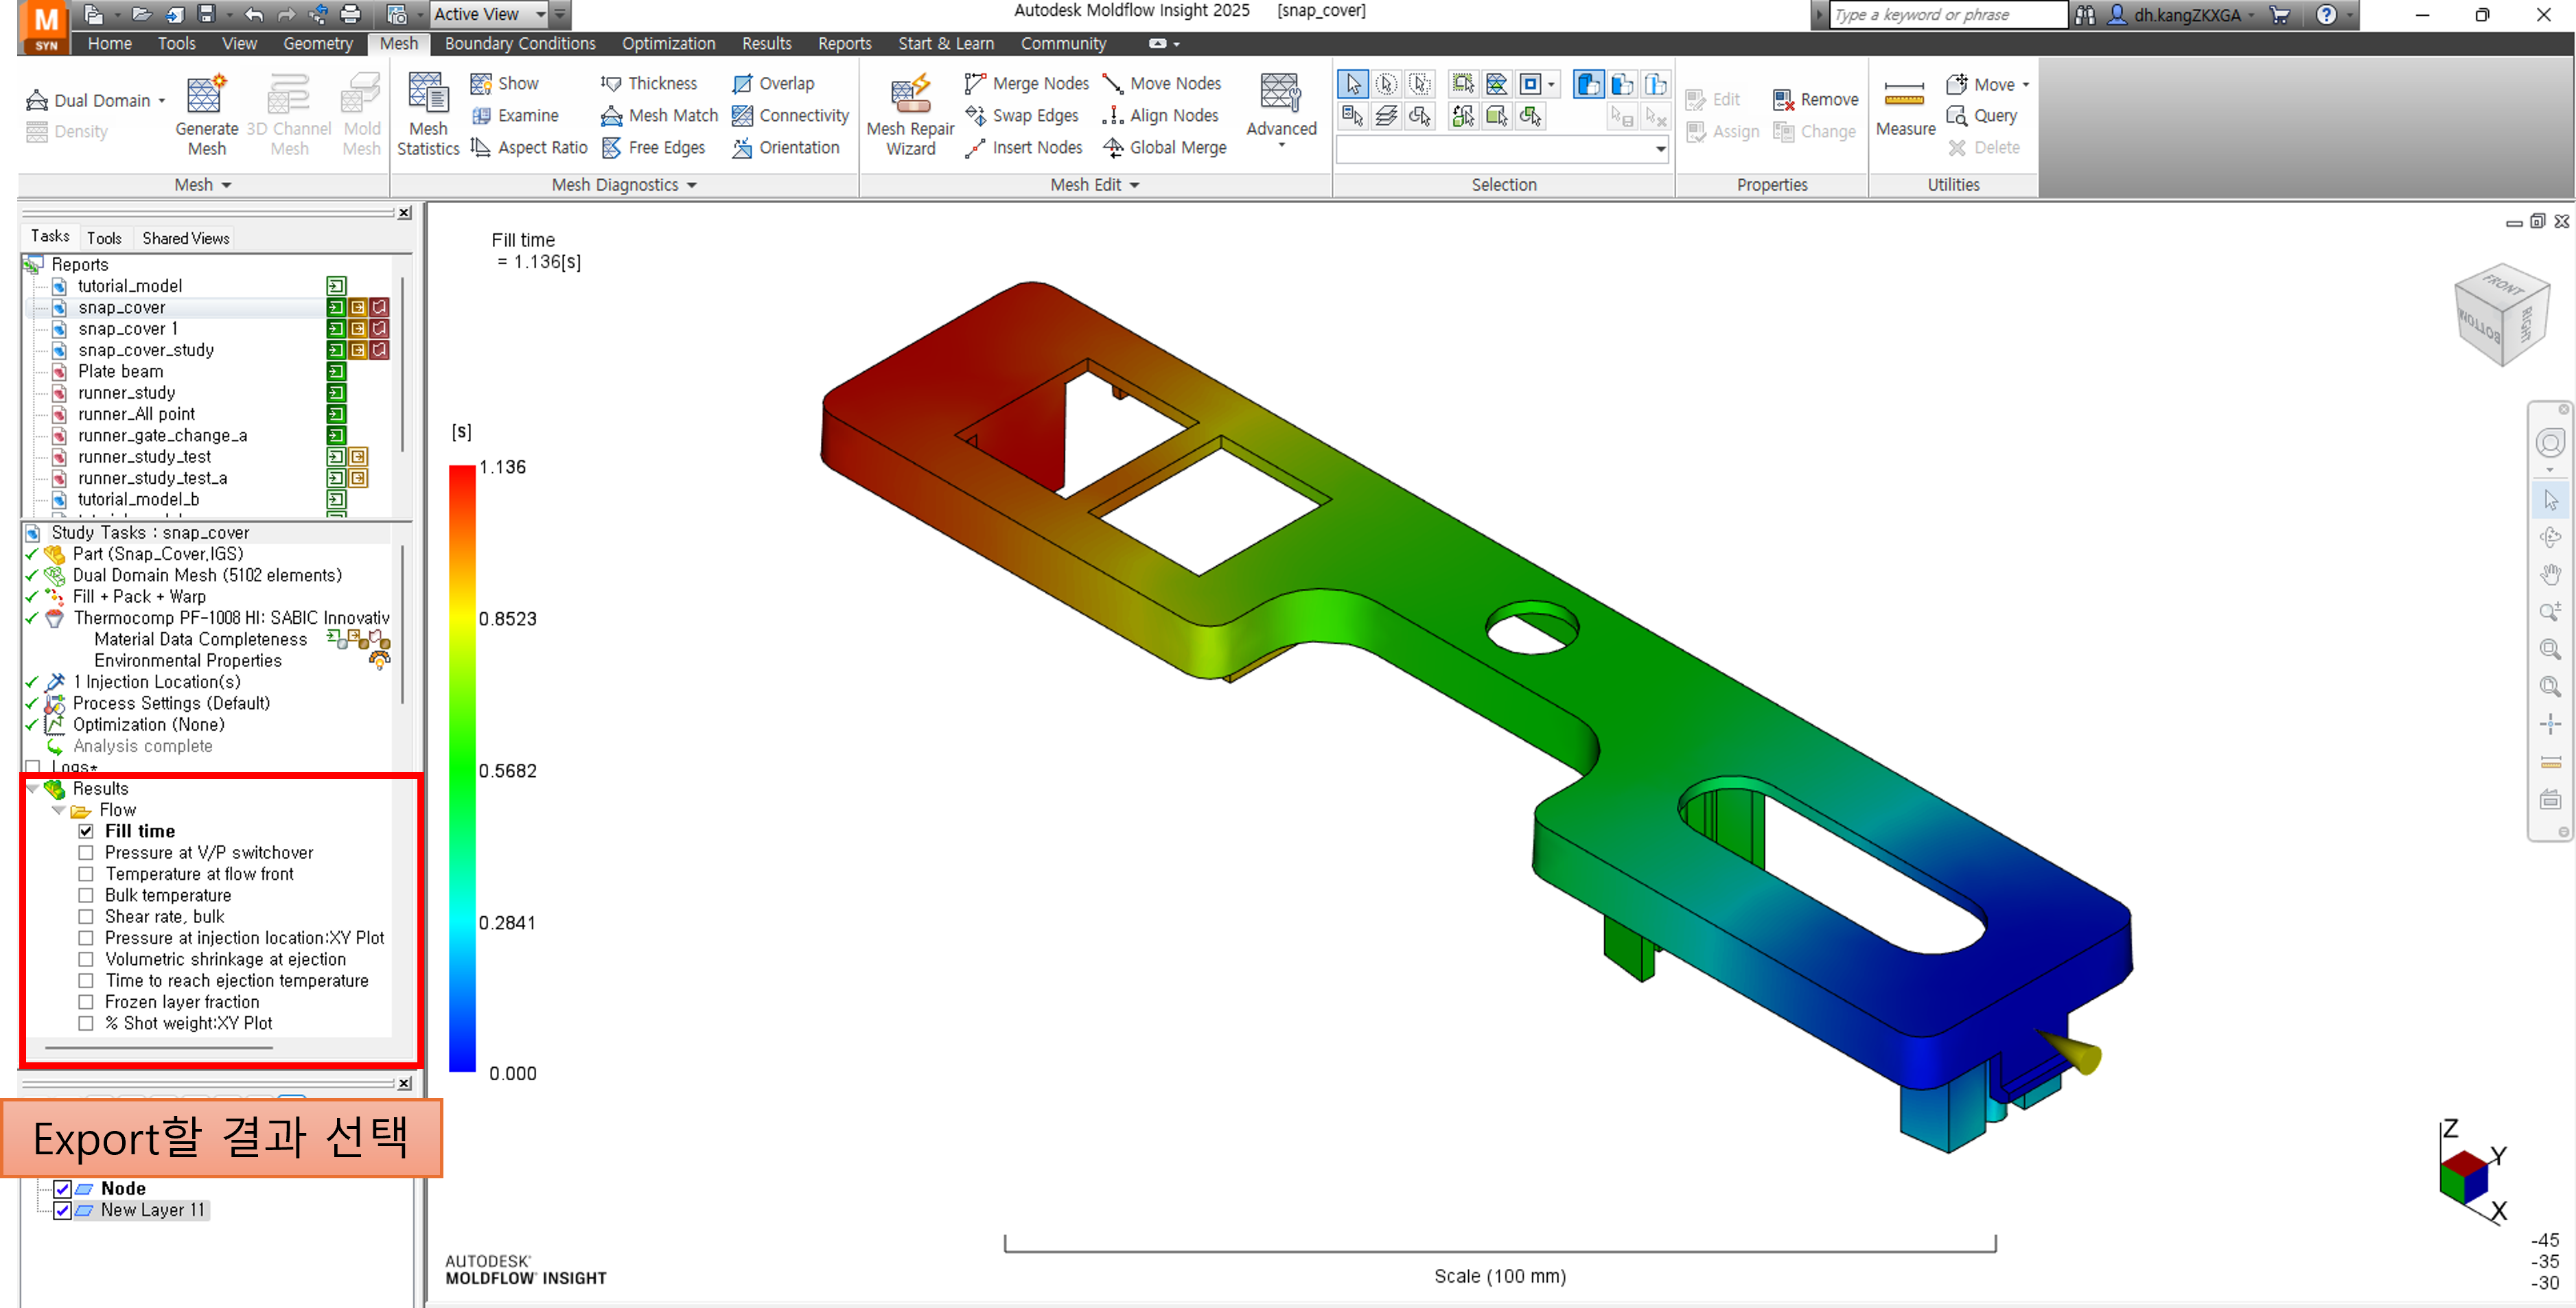
Task: Click the Fill + Pack + Warp analysis sequence
Action: coord(139,597)
